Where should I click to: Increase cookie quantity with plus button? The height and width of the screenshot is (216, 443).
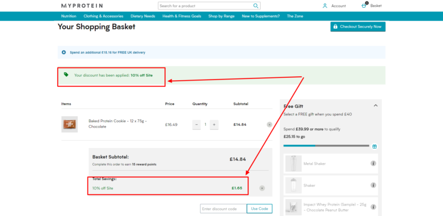214,125
